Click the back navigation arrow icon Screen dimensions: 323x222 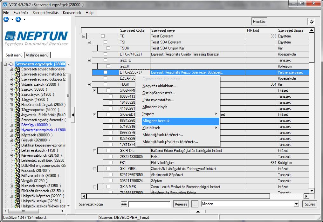(6, 19)
